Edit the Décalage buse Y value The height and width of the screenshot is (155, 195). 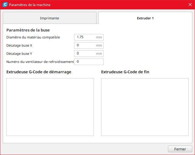(x=89, y=54)
